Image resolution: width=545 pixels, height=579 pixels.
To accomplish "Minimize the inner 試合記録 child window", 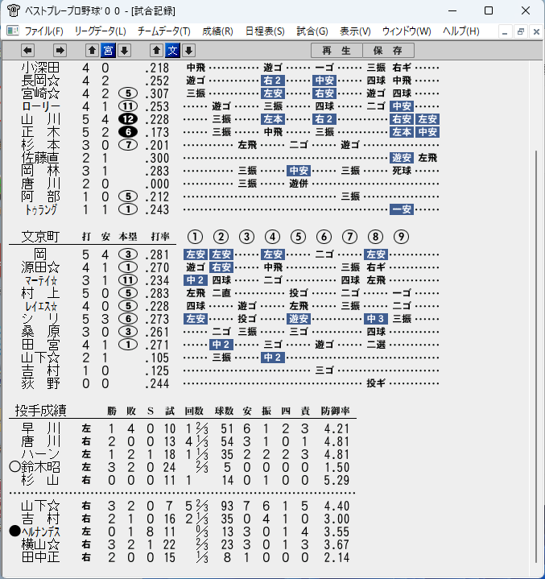I will (x=505, y=31).
